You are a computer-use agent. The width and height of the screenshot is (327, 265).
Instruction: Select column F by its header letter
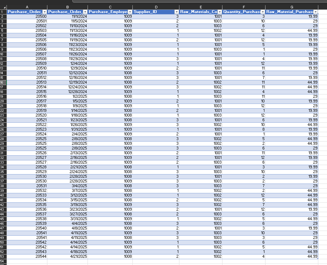click(x=244, y=7)
